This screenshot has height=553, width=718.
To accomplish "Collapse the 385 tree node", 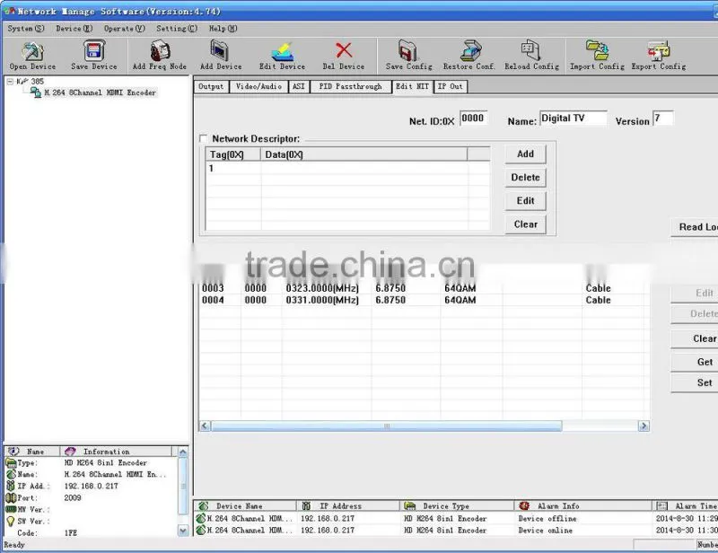I will (10, 81).
